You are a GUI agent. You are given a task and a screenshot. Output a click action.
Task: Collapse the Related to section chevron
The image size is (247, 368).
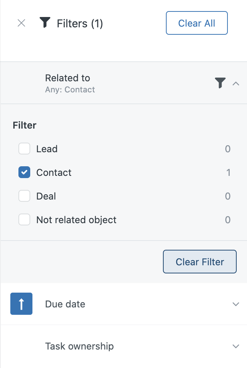236,83
